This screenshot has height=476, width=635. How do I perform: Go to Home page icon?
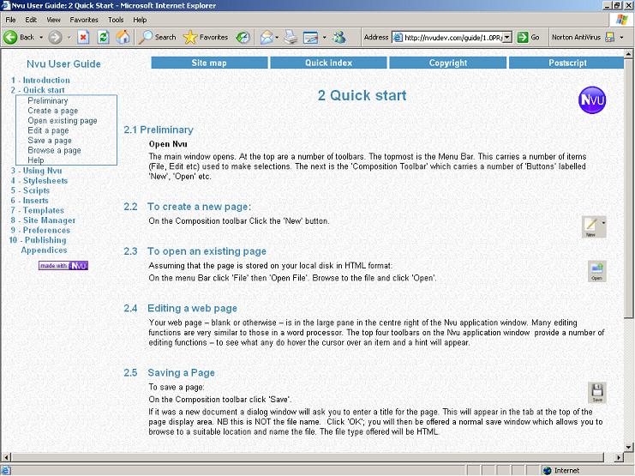click(123, 37)
